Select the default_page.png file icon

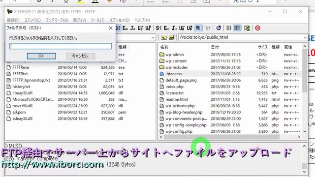(x=162, y=80)
